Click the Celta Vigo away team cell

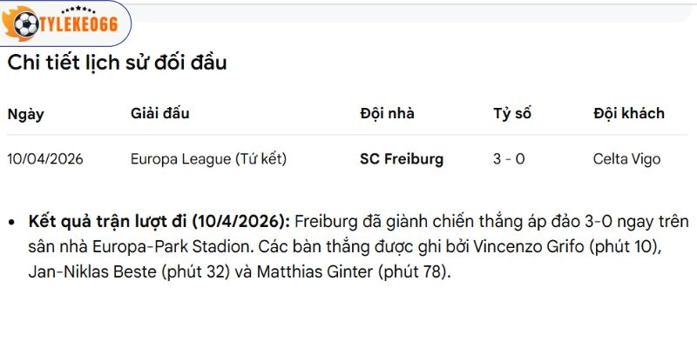click(x=626, y=159)
